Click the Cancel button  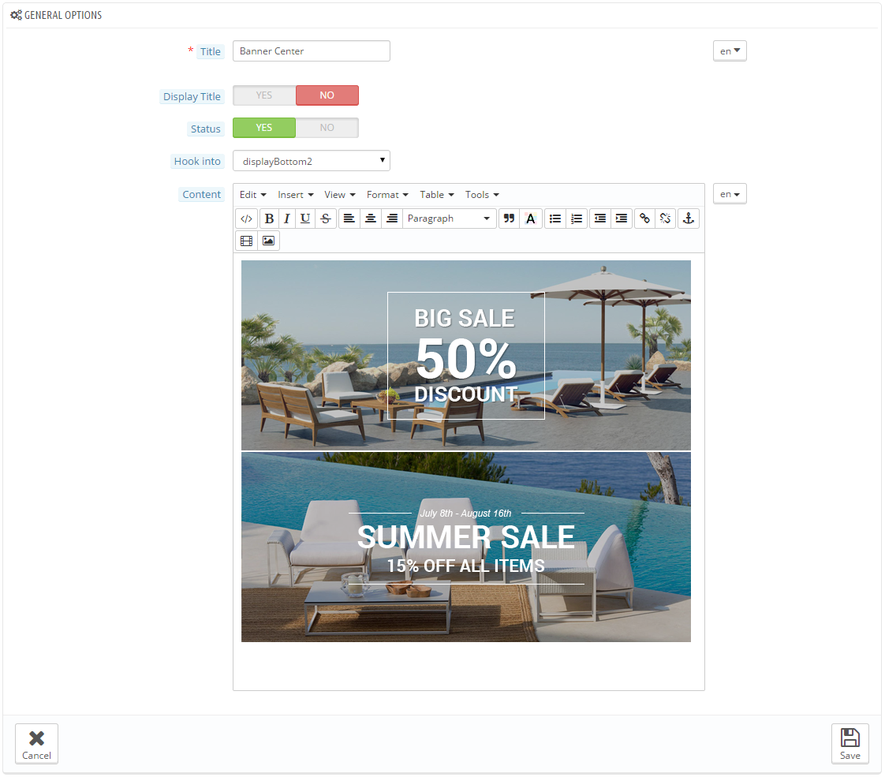[x=37, y=744]
